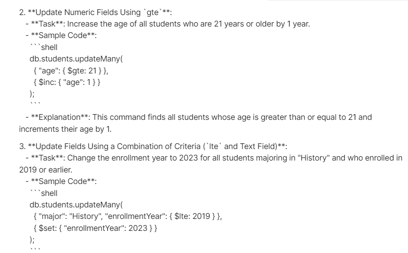408x253 pixels.
Task: Click the shell code fence under step 2
Action: [x=43, y=48]
